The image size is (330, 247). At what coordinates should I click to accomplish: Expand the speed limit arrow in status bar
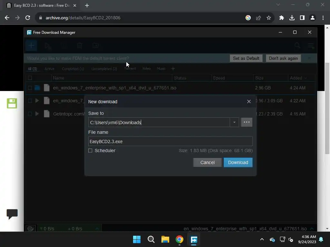click(97, 229)
